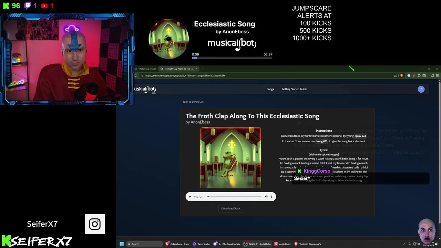This screenshot has height=248, width=441.
Task: Open the Songs nav item
Action: (x=270, y=89)
